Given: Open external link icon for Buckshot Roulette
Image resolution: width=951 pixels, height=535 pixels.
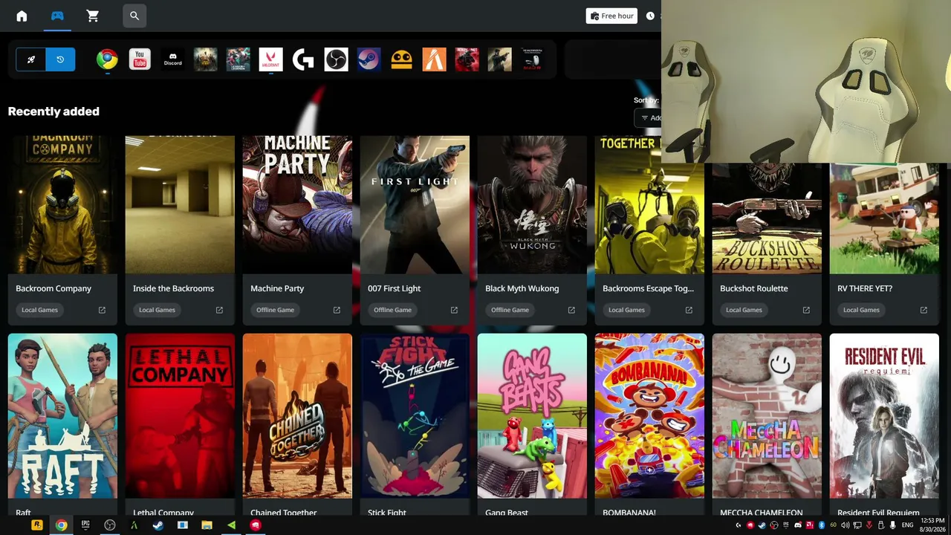Looking at the screenshot, I should [x=806, y=310].
